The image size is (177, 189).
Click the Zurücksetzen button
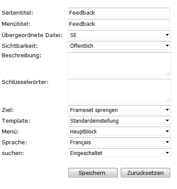click(x=145, y=173)
